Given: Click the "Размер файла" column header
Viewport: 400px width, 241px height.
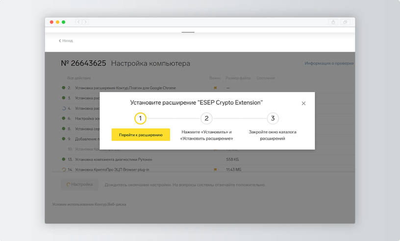Looking at the screenshot, I should [x=238, y=78].
